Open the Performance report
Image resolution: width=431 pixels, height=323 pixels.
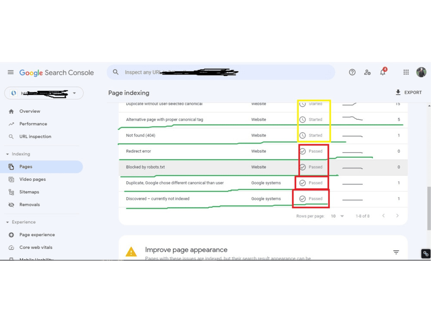click(x=33, y=124)
